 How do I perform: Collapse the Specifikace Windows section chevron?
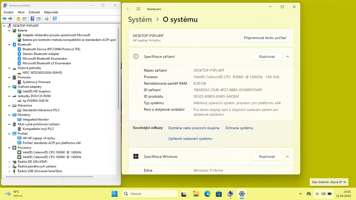tap(287, 157)
